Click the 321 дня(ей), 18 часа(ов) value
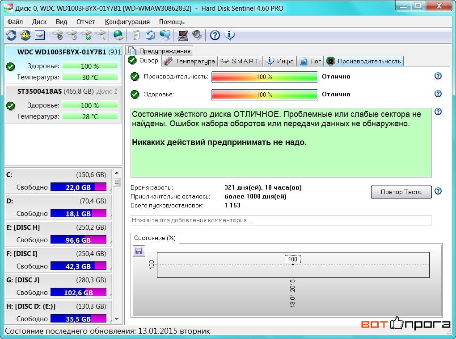456x339 pixels. coord(263,187)
